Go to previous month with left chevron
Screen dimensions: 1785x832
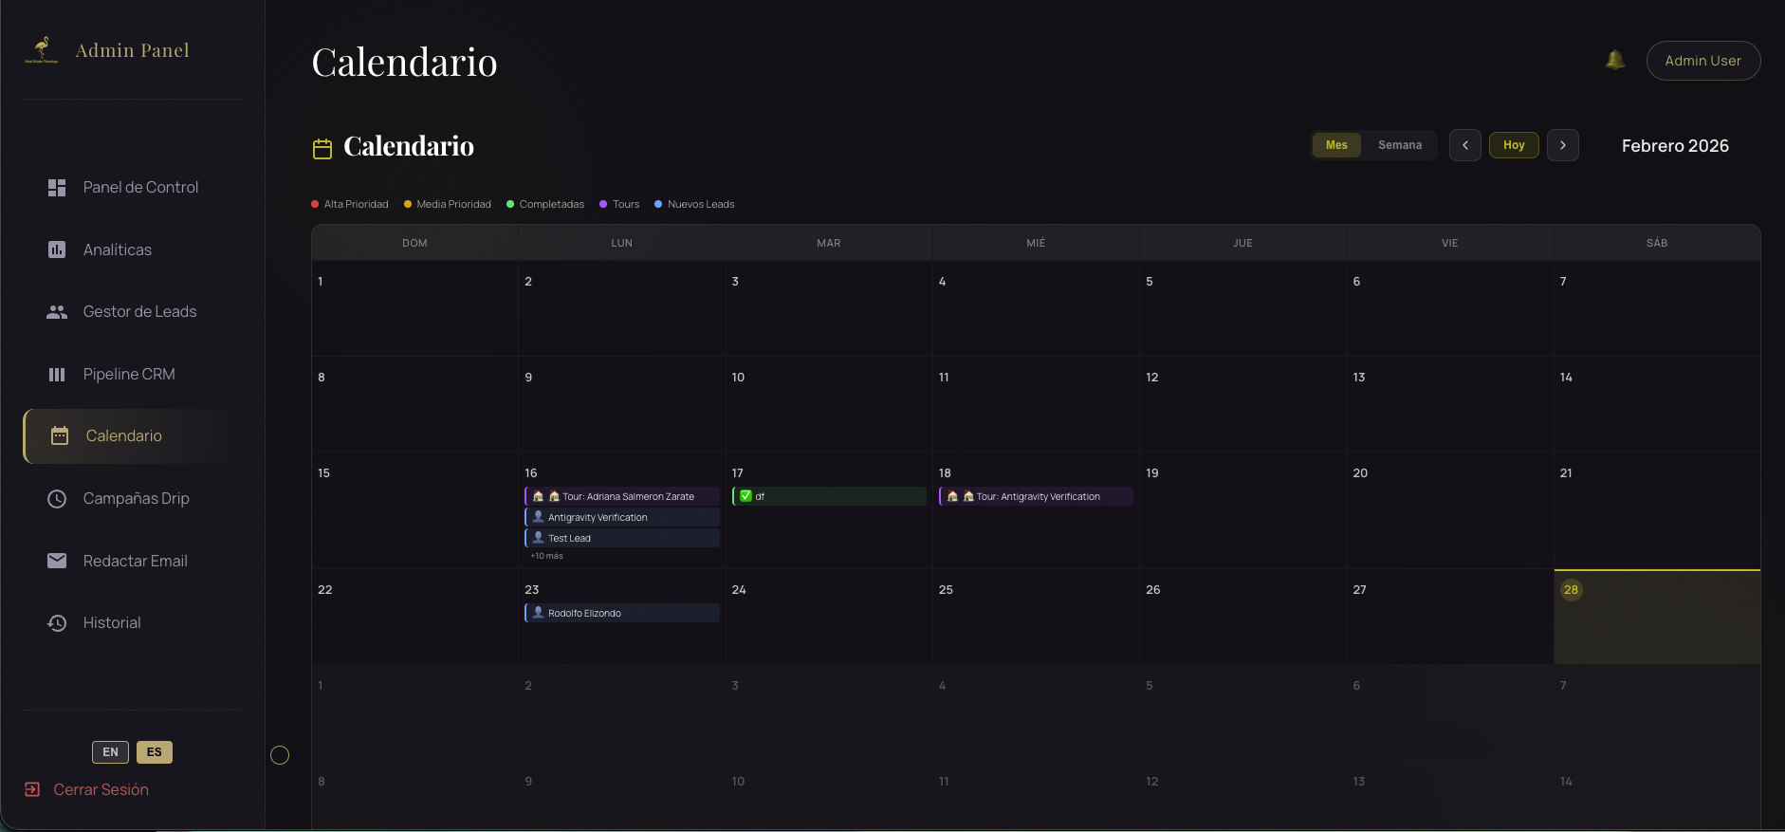(x=1465, y=145)
